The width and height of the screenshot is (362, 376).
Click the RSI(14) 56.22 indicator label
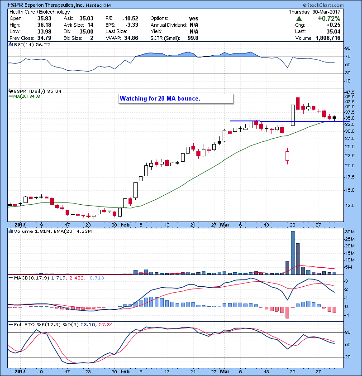(32, 44)
